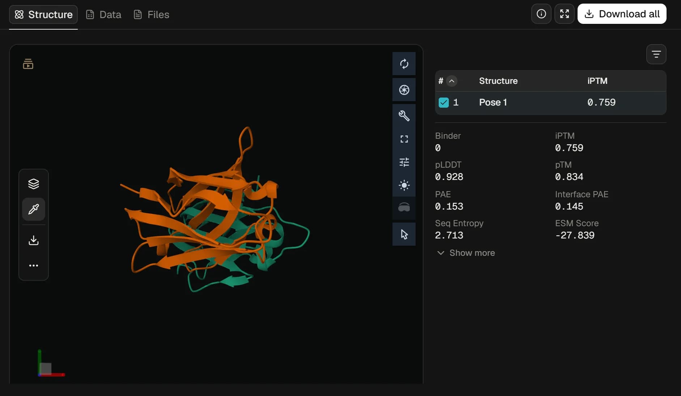Click the reset camera rotate icon
Screen dimensions: 681x396
tap(404, 64)
